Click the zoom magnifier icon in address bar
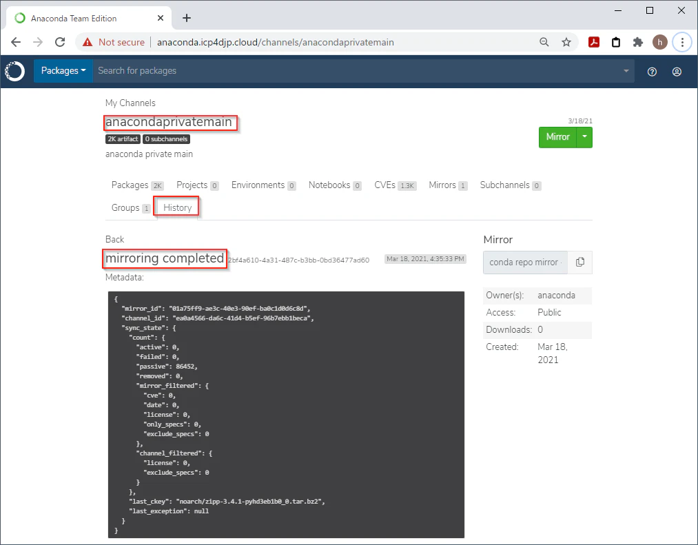The image size is (698, 545). pyautogui.click(x=544, y=42)
